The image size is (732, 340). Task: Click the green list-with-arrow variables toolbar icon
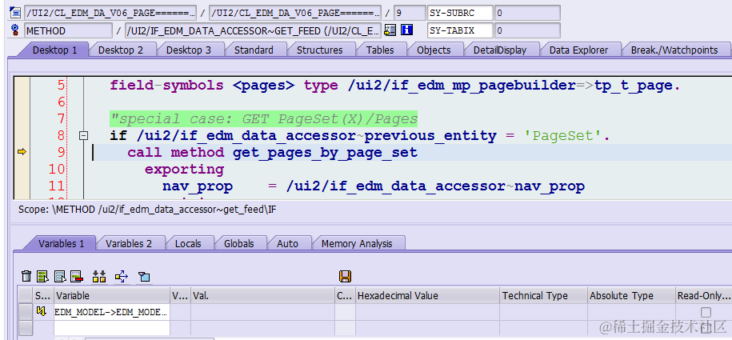(43, 277)
